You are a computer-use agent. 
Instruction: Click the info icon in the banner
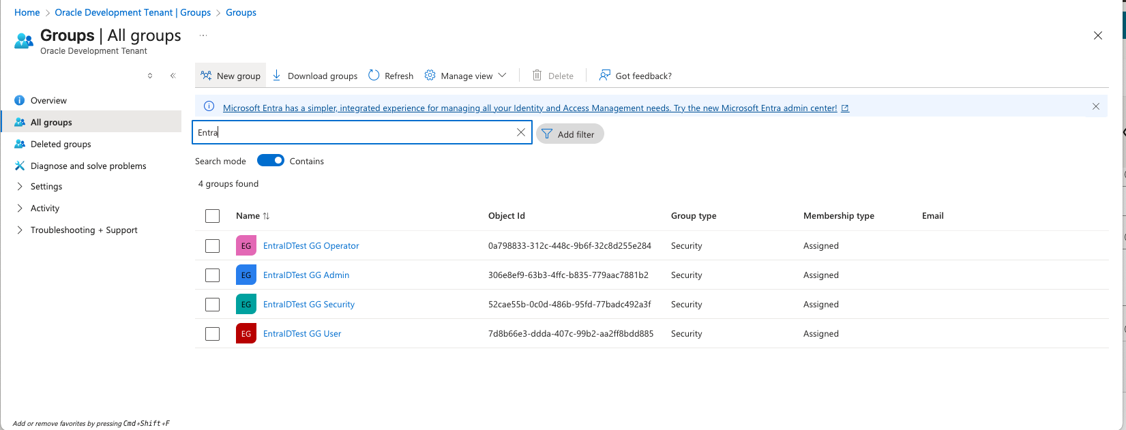click(209, 106)
